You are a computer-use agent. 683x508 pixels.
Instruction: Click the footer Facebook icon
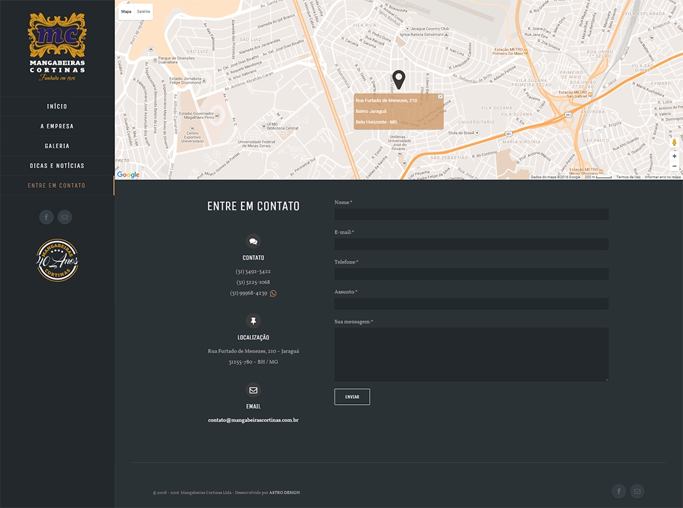pyautogui.click(x=619, y=492)
